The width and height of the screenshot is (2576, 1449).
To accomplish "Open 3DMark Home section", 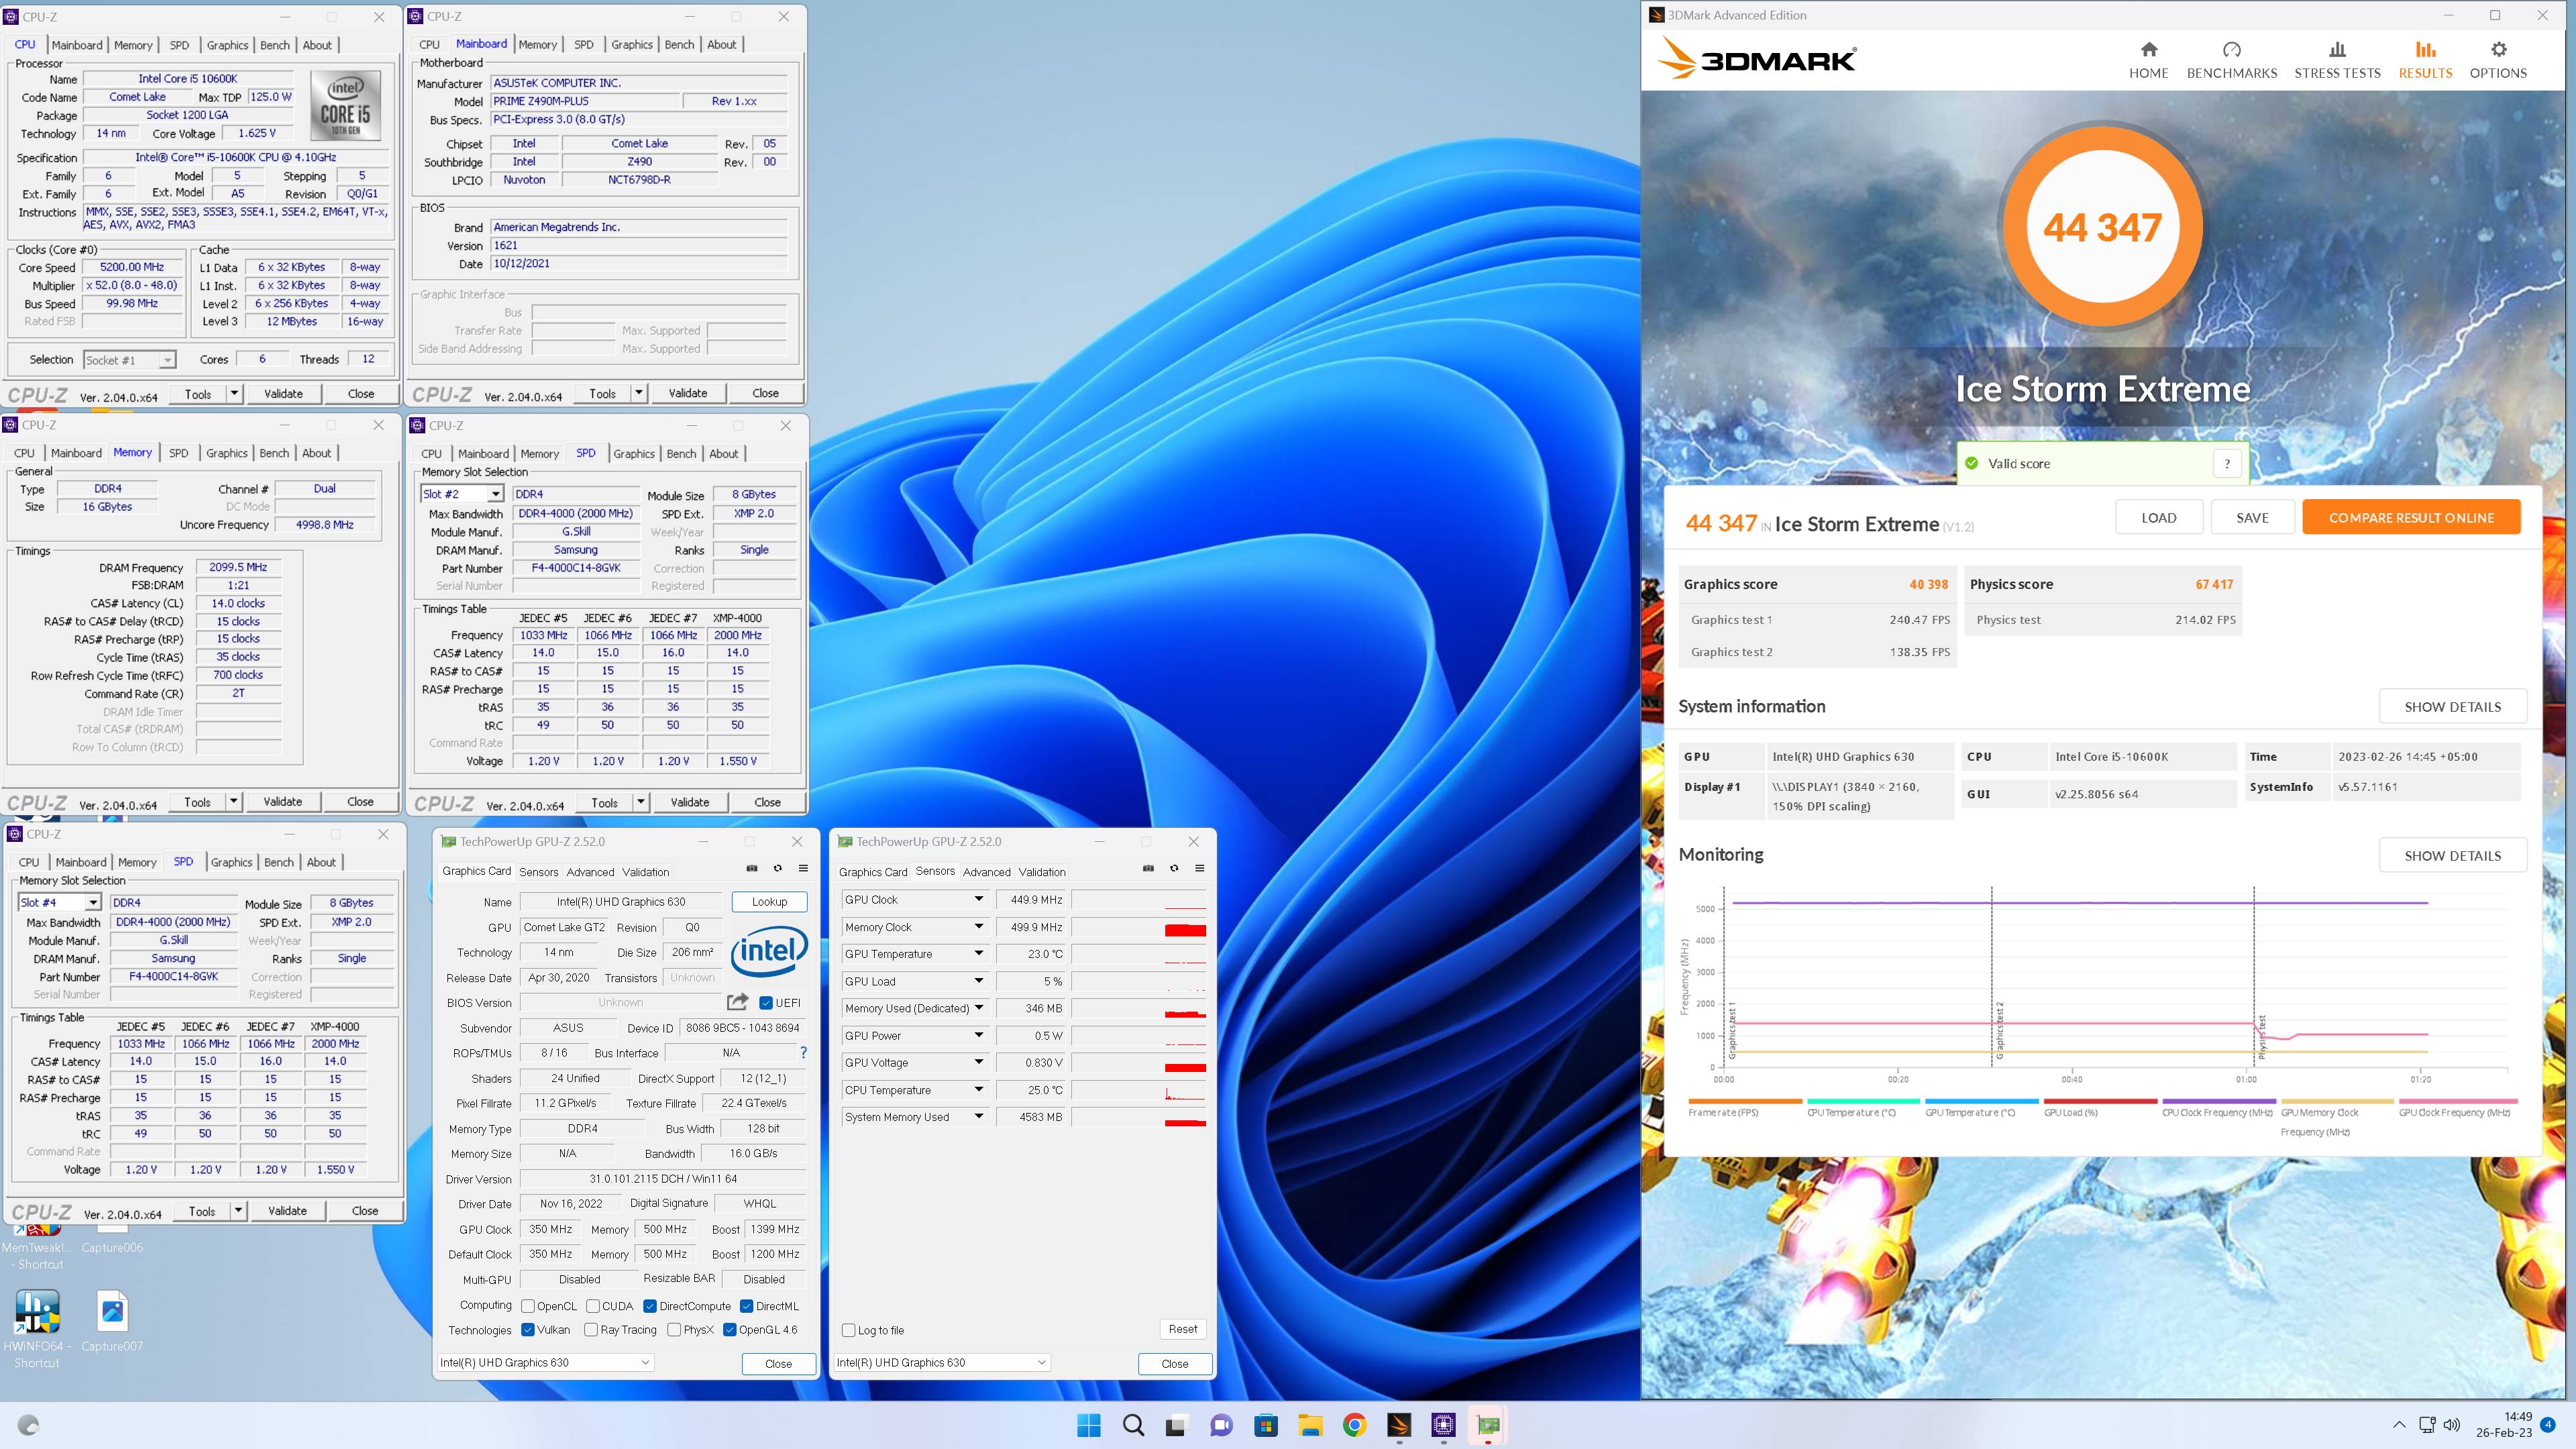I will [2148, 60].
